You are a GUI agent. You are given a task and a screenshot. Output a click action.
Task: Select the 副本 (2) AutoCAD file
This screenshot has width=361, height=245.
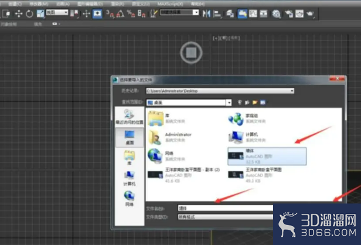pyautogui.click(x=184, y=175)
